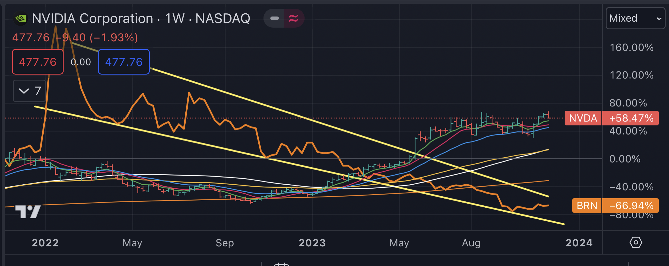
Task: Click the 0.00% price scale label
Action: [x=625, y=159]
